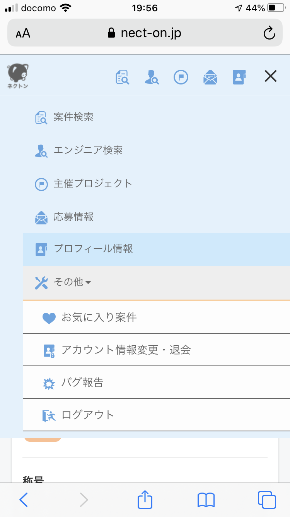Collapse the その他 dropdown
The width and height of the screenshot is (290, 517).
coord(157,283)
